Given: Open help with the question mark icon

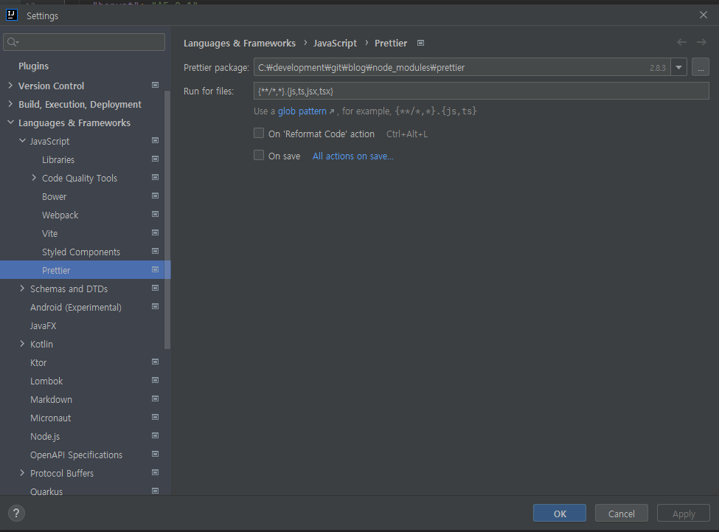Looking at the screenshot, I should click(x=16, y=514).
